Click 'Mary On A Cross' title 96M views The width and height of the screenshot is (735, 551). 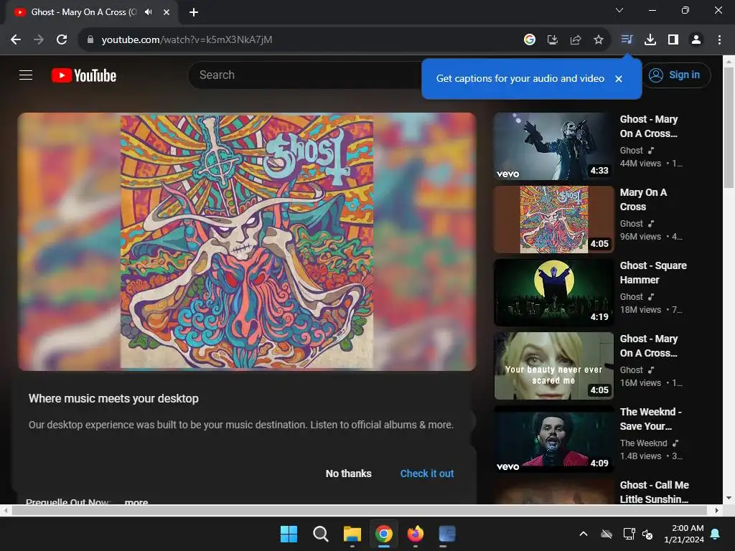(643, 199)
